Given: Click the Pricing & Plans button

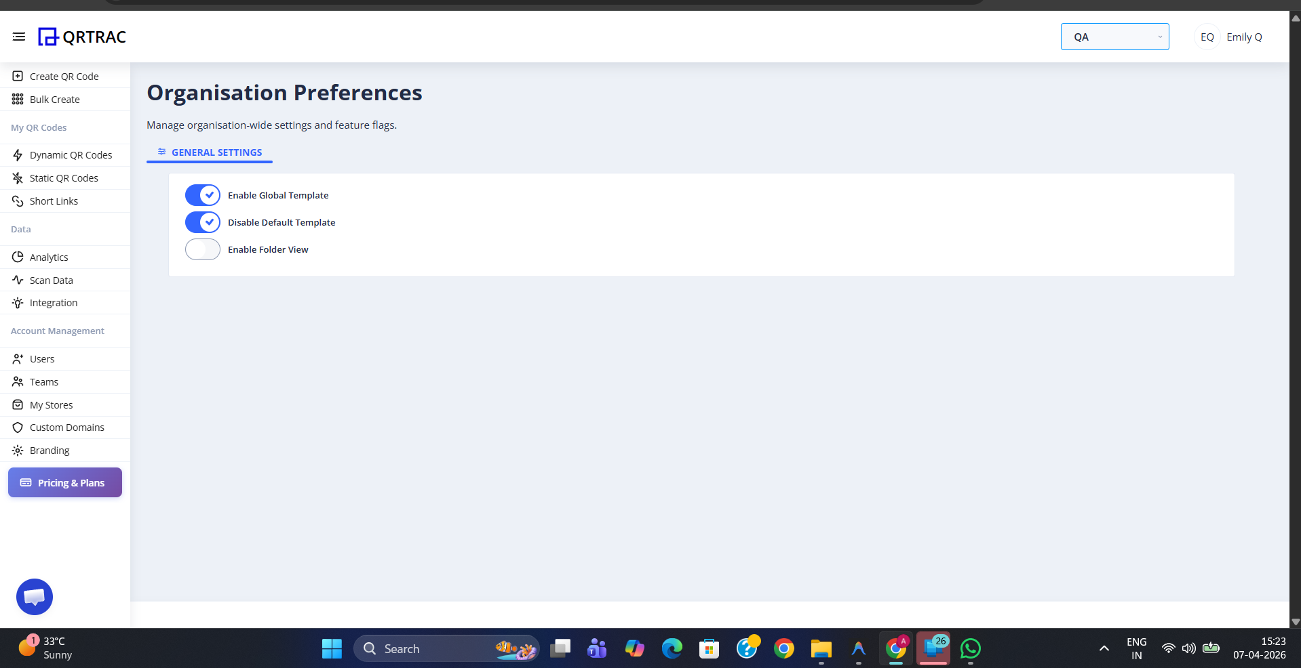Looking at the screenshot, I should [x=64, y=482].
